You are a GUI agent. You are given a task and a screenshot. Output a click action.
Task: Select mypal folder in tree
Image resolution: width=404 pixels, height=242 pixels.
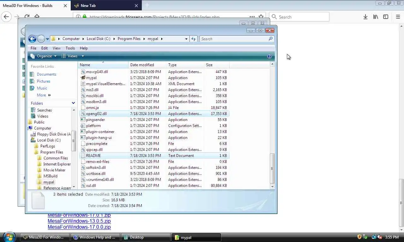[49, 182]
